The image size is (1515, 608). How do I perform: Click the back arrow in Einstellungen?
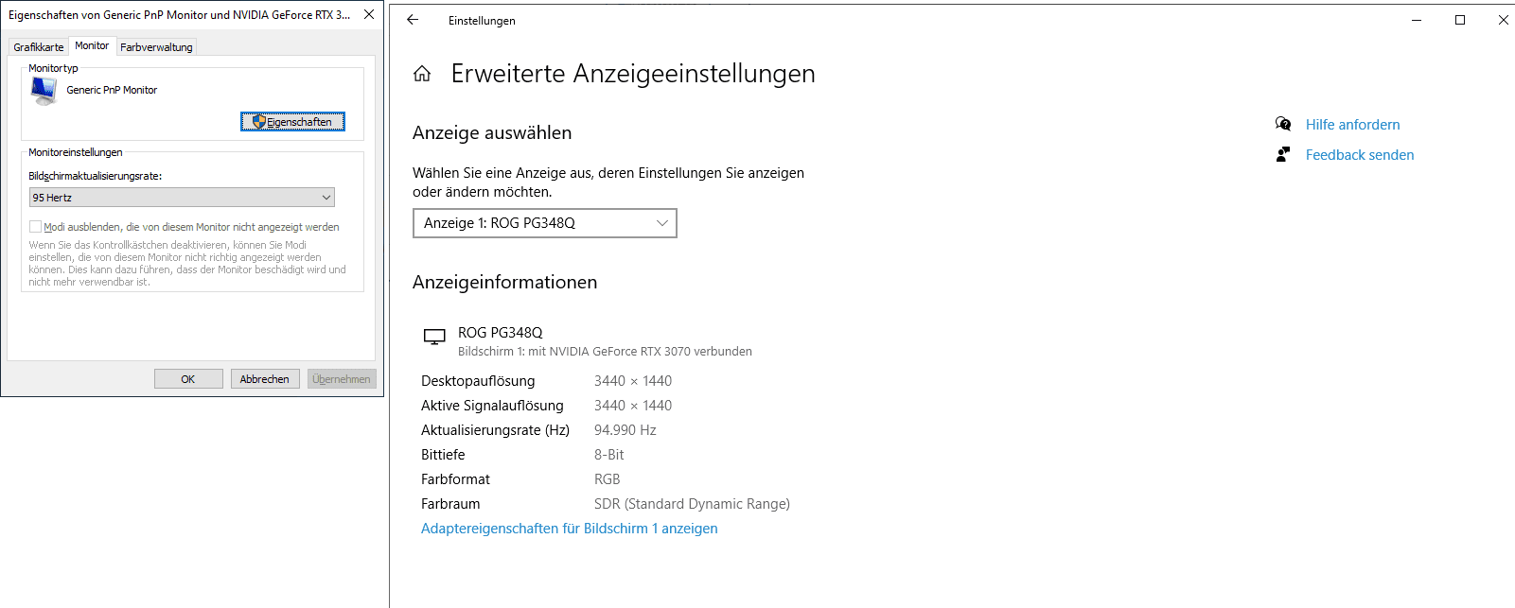[413, 20]
